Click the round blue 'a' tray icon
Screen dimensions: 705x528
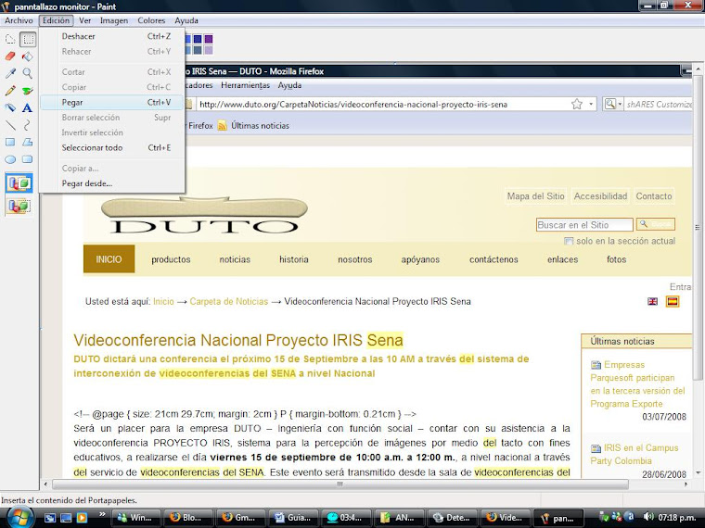(631, 517)
